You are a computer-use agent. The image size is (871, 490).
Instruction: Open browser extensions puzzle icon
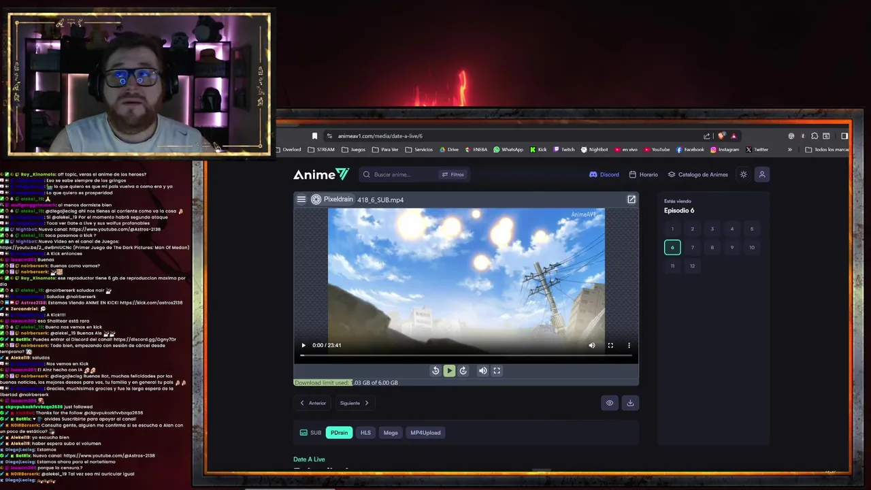coord(815,136)
